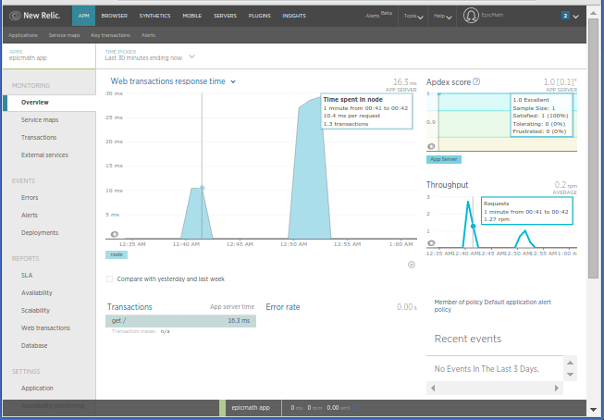The height and width of the screenshot is (420, 604).
Task: Open the Help dropdown menu
Action: point(442,16)
